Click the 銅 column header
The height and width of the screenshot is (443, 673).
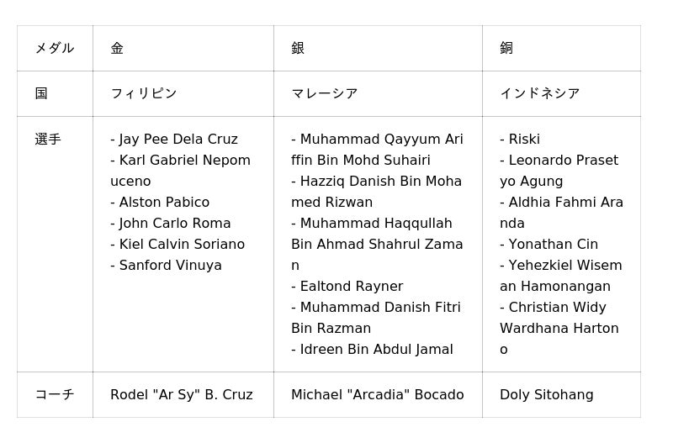pos(506,49)
